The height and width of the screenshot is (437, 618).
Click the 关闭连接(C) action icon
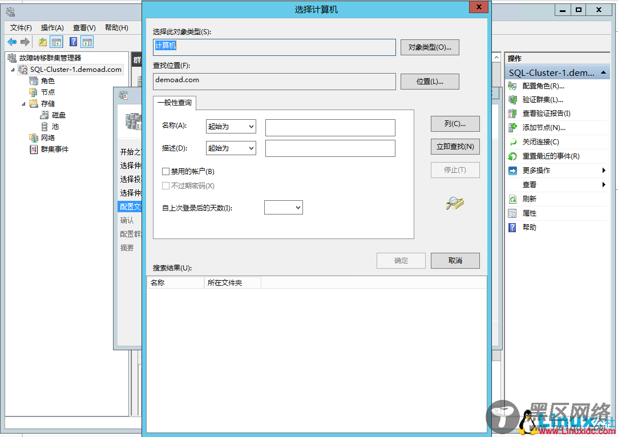512,142
